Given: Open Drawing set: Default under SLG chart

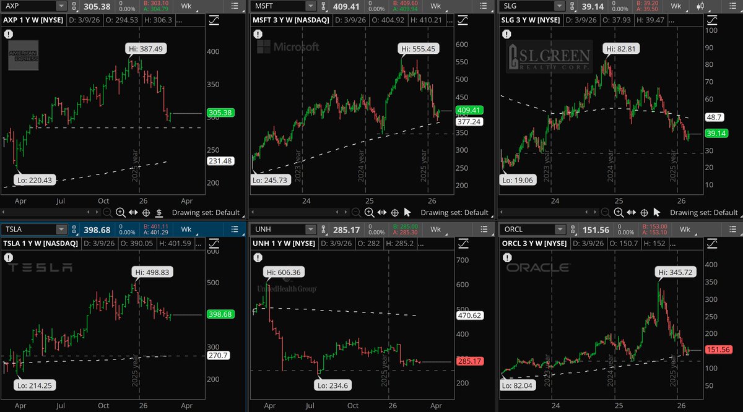Looking at the screenshot, I should click(705, 212).
